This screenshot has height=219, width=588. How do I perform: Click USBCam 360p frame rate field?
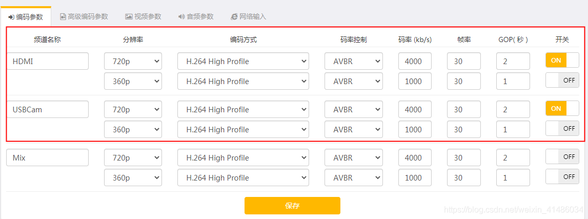point(464,129)
